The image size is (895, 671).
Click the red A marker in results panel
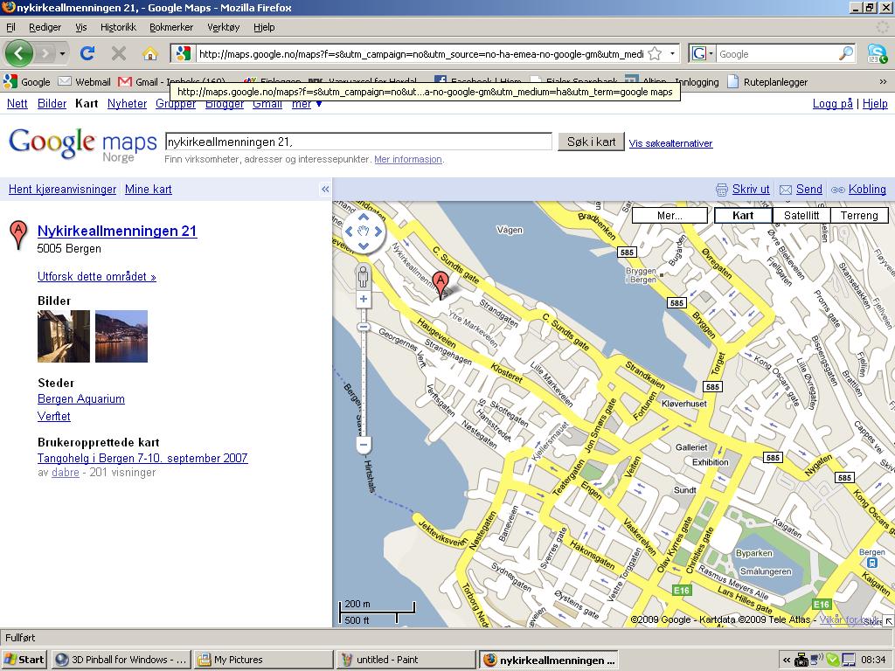18,235
